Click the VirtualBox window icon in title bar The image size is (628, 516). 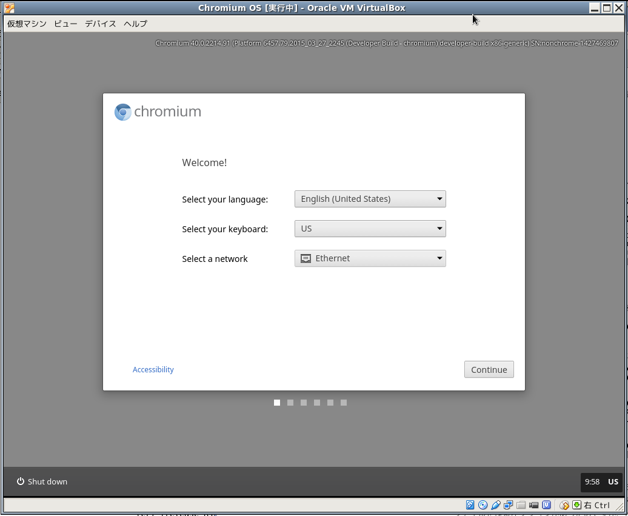(x=9, y=8)
